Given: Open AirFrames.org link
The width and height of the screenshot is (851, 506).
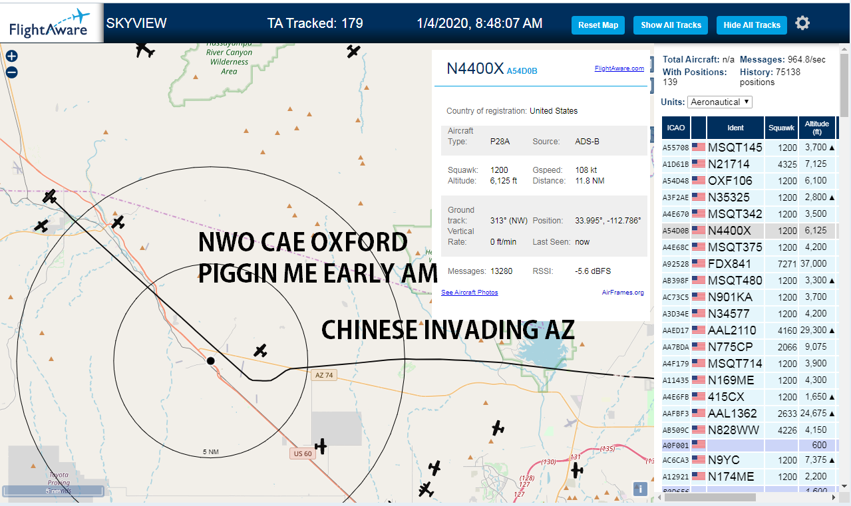Looking at the screenshot, I should pos(623,293).
